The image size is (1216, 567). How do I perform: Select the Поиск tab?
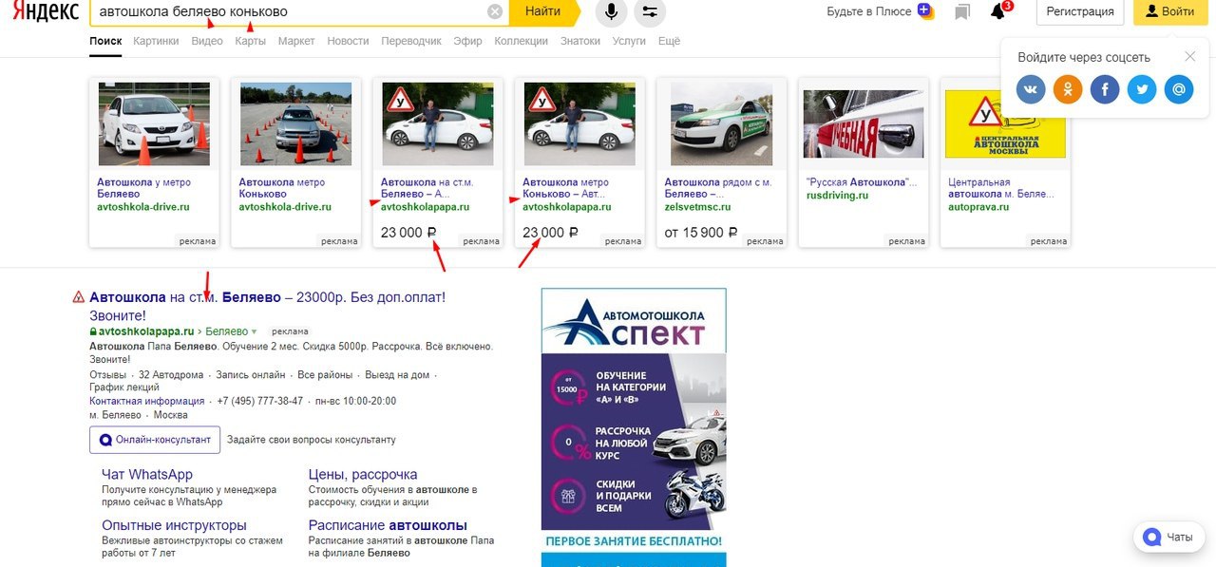105,41
